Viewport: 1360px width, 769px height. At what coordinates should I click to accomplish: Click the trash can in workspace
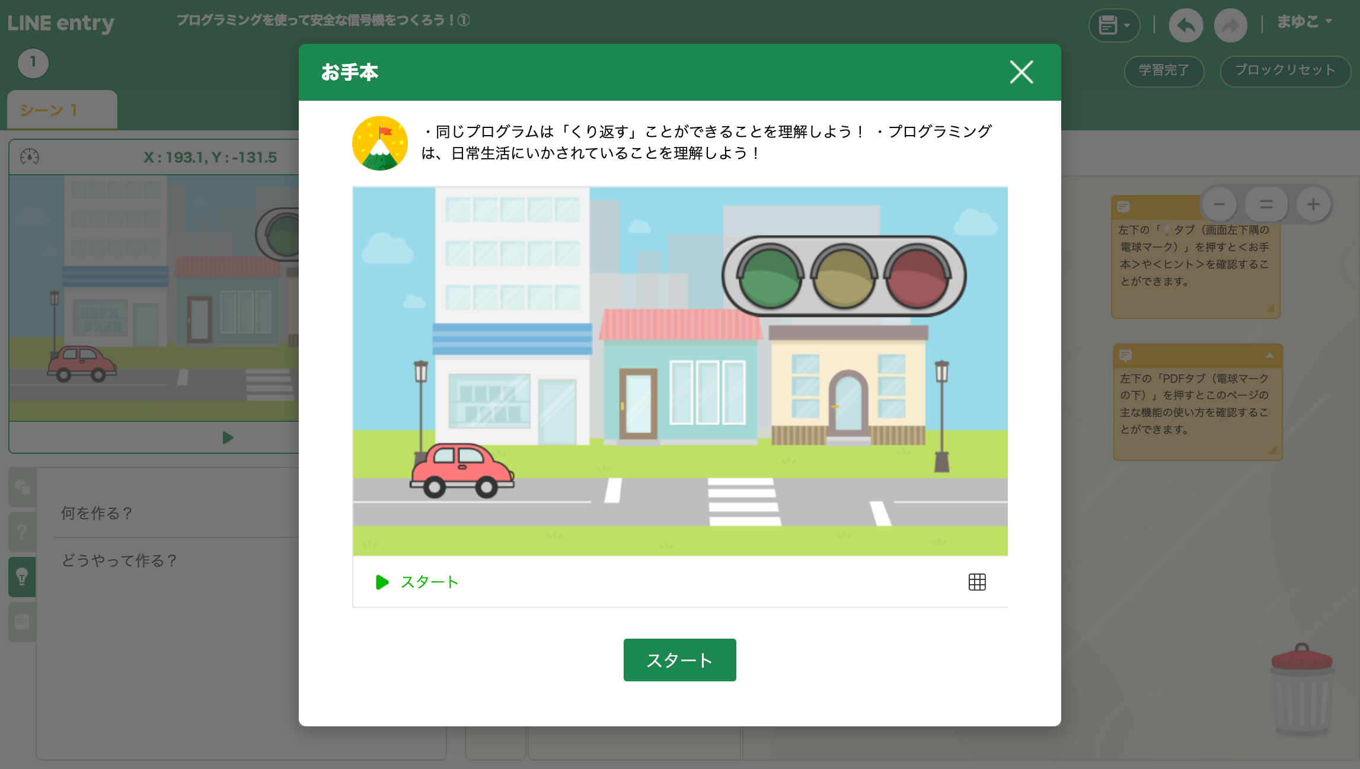click(x=1302, y=690)
